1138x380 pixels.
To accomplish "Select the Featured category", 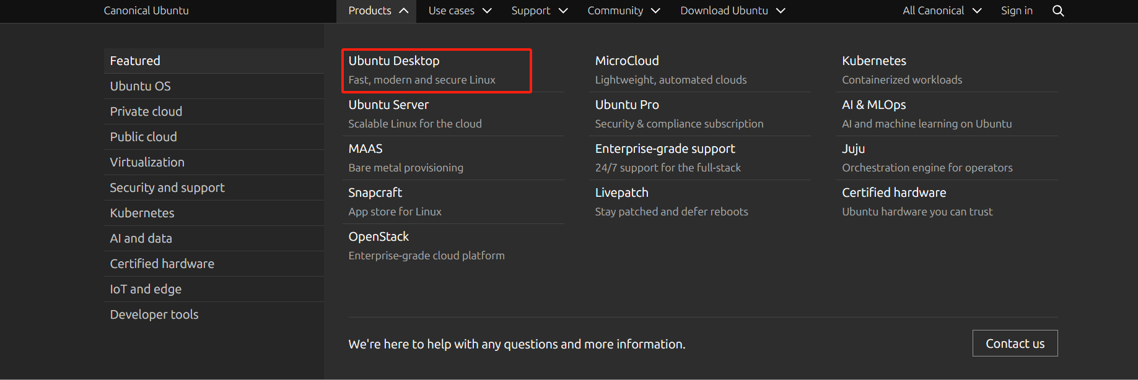I will click(x=214, y=61).
